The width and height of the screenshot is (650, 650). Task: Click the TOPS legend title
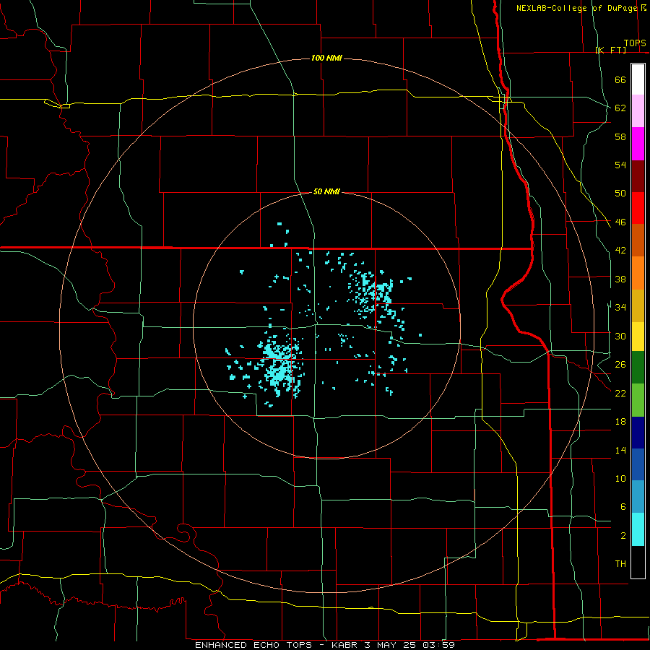pyautogui.click(x=635, y=43)
